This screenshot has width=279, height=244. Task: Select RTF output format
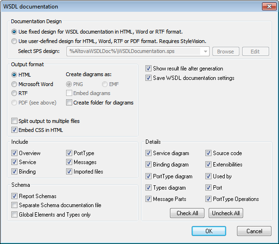tap(14, 93)
